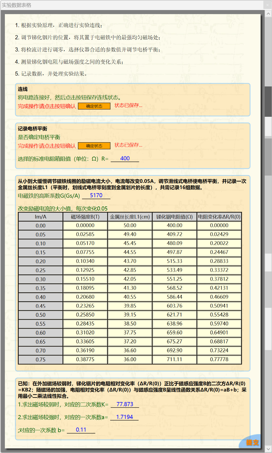Screen dimensions: 272x453
Task: Click the quadratic coefficient K field
Action: (125, 404)
